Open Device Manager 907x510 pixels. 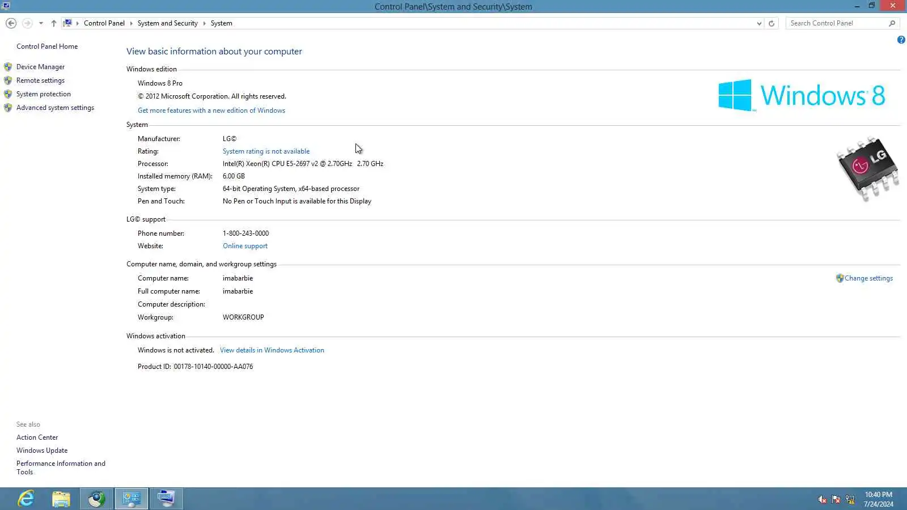point(40,67)
